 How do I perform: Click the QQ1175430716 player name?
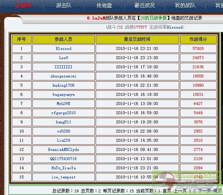click(x=64, y=159)
